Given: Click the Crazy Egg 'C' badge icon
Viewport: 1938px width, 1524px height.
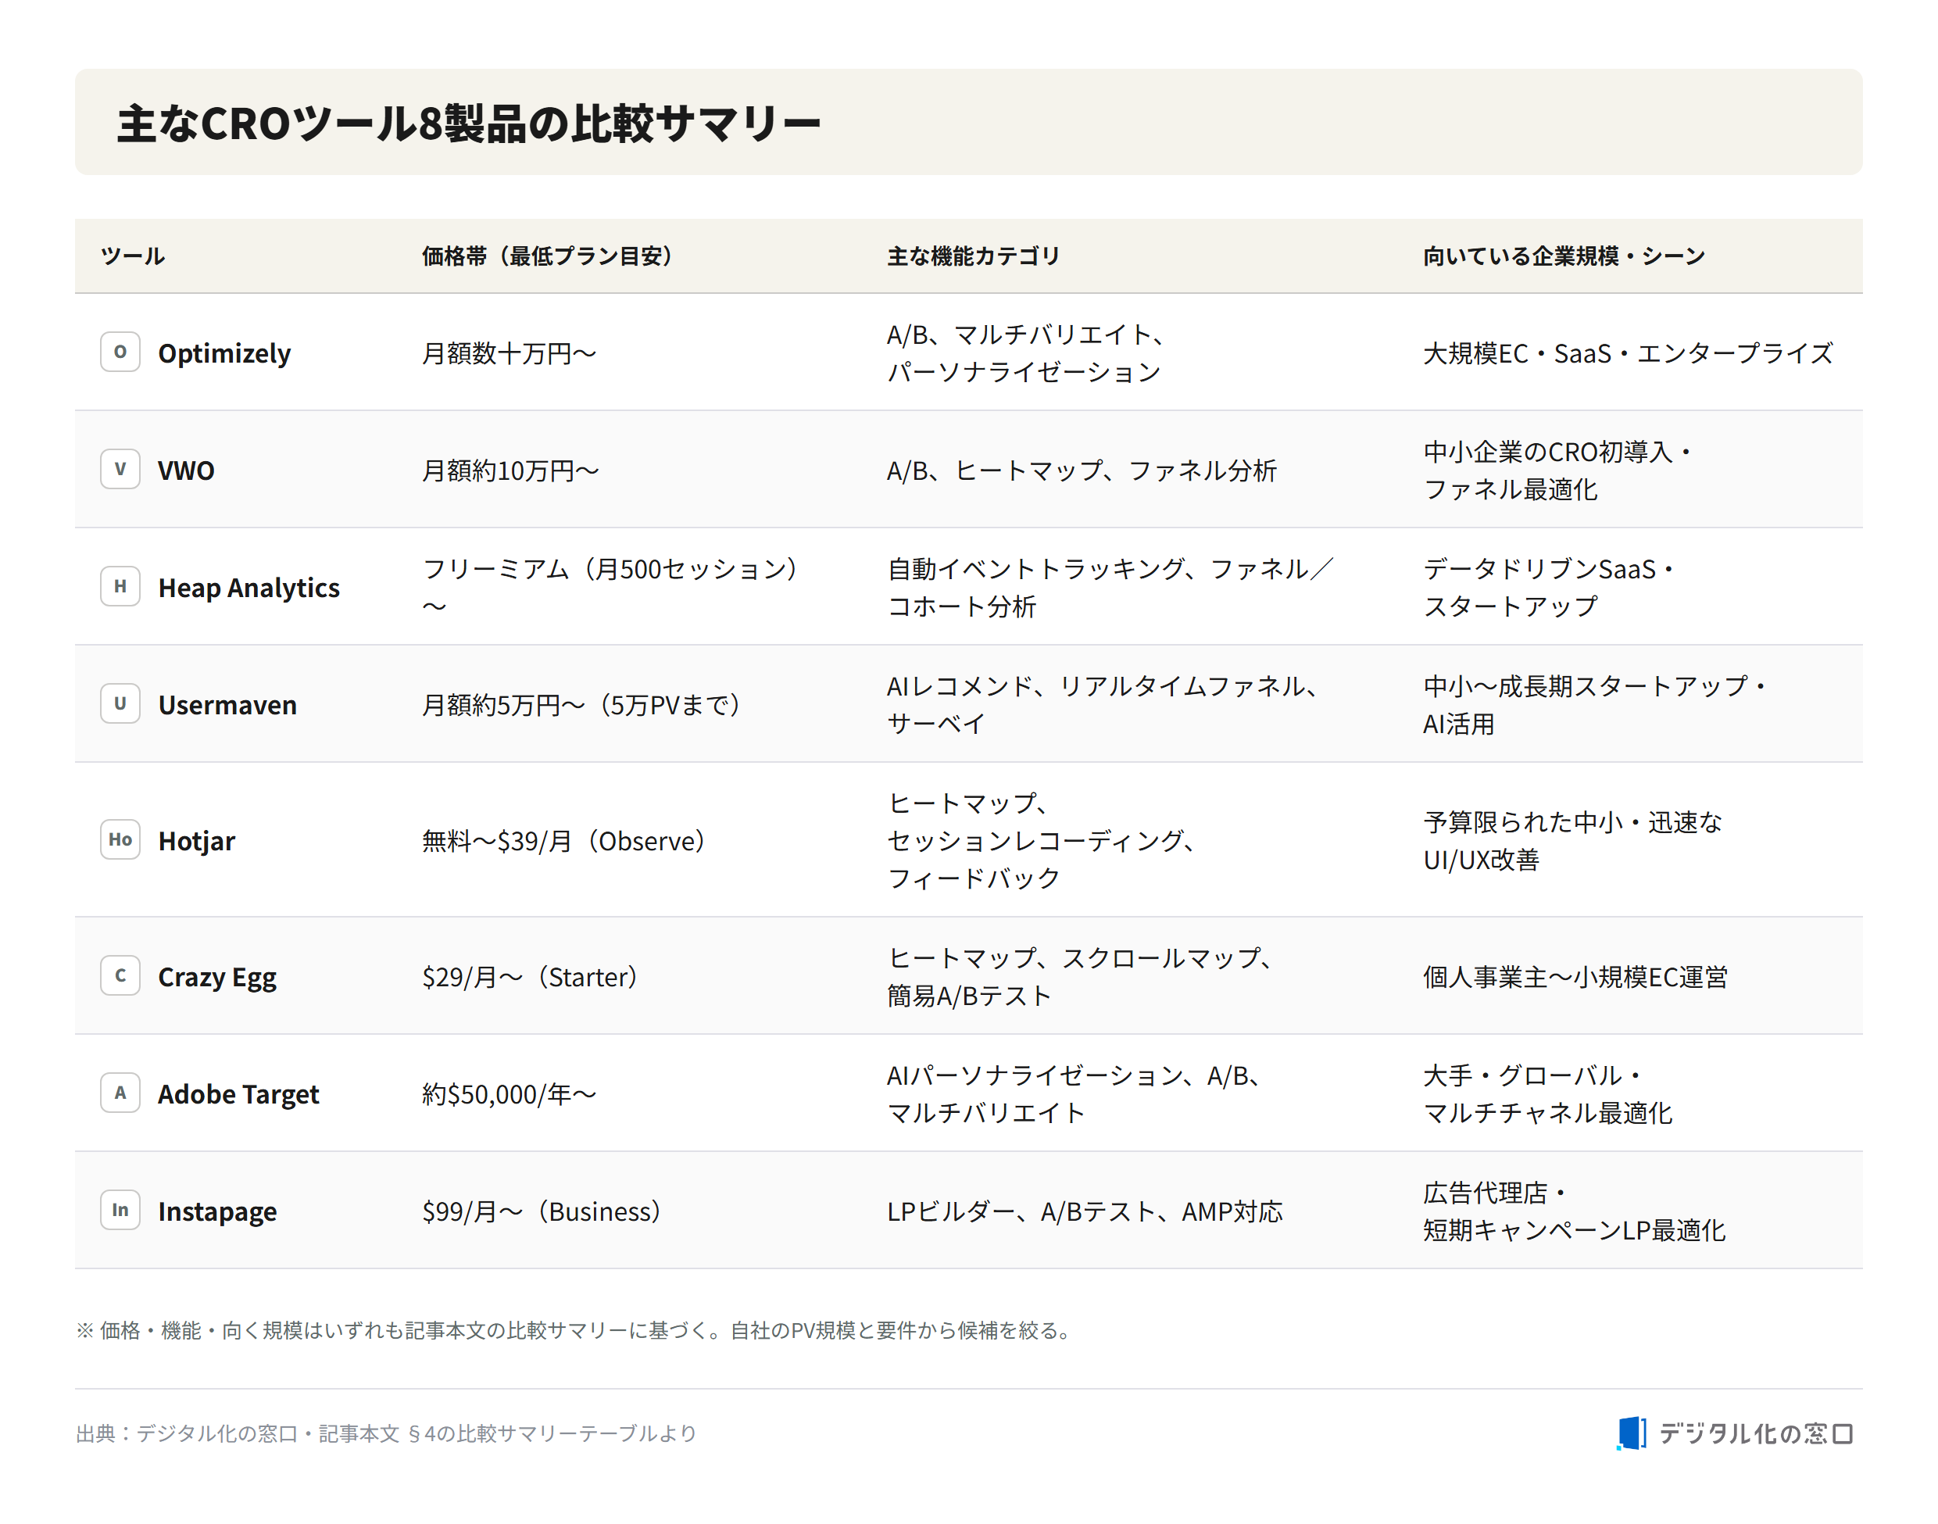Looking at the screenshot, I should [x=120, y=975].
